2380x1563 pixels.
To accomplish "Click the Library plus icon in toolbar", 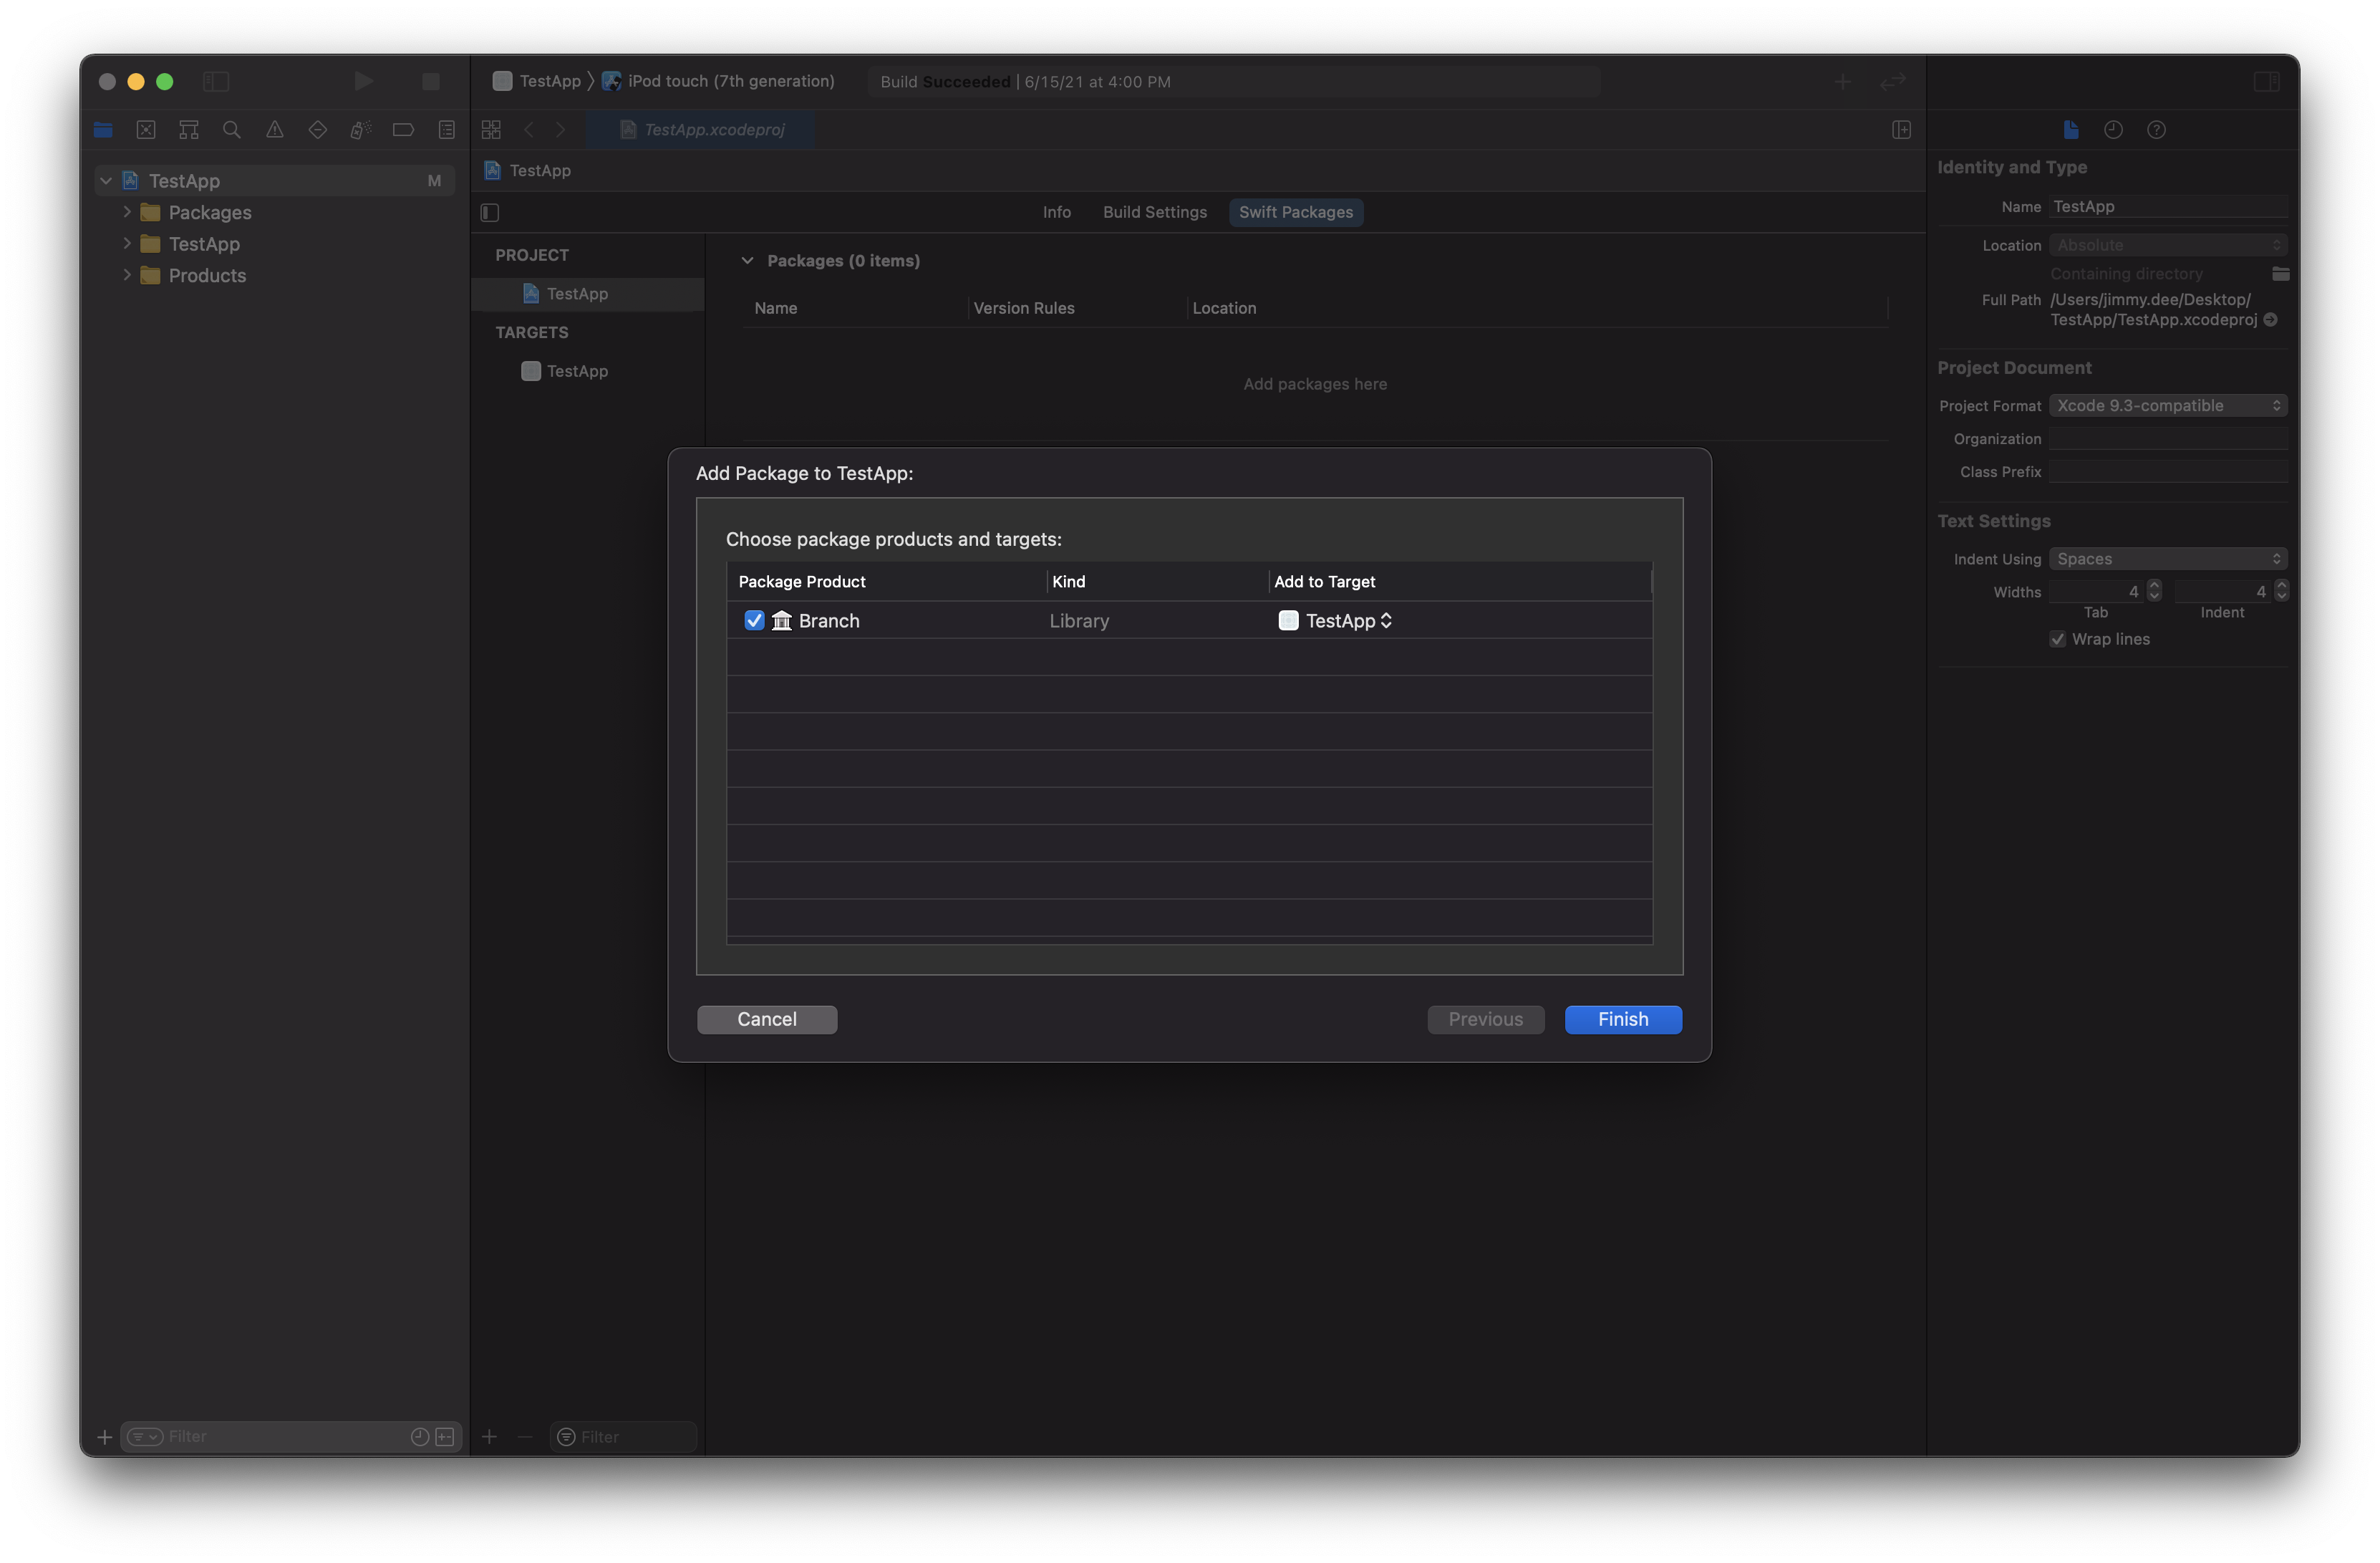I will (1843, 82).
